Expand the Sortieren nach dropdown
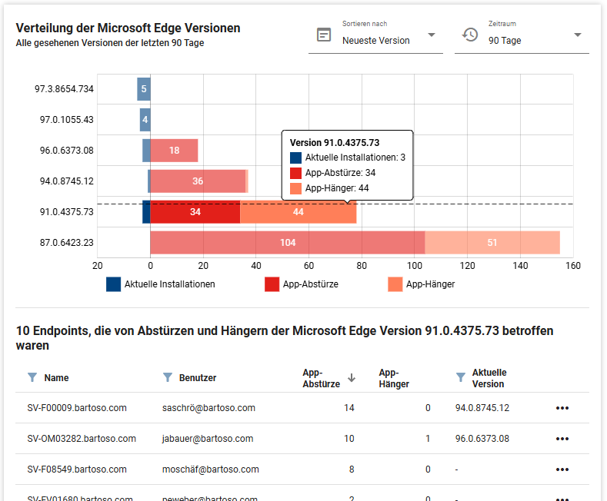 pos(431,35)
